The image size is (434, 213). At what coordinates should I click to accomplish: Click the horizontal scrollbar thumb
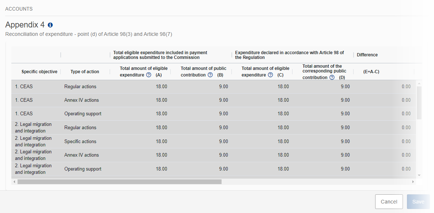point(119,182)
